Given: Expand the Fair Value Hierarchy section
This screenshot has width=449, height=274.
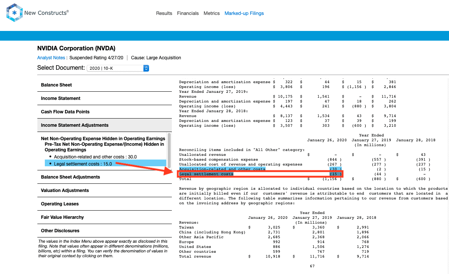Looking at the screenshot, I should point(105,217).
